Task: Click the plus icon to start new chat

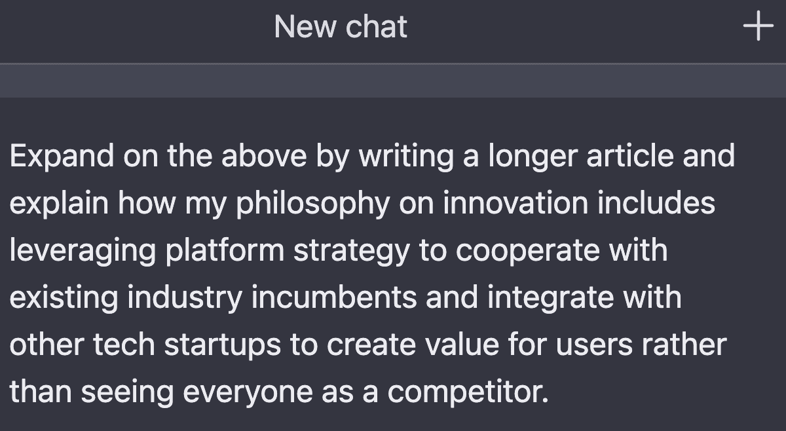Action: (758, 28)
